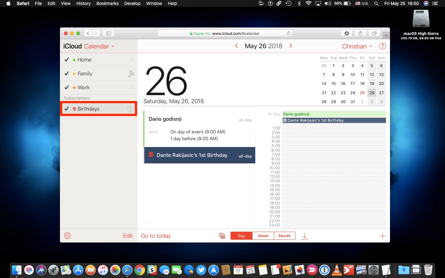Open 1Password from the Dock

[324, 270]
